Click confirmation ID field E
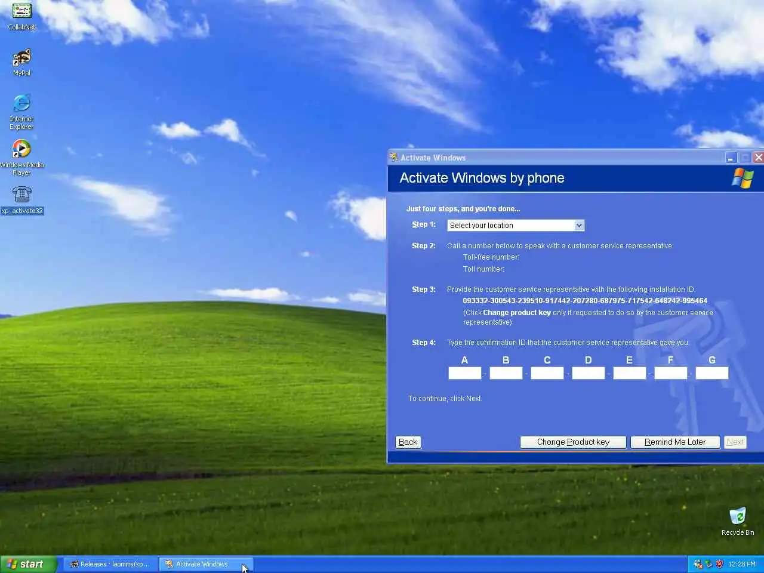Screen dimensions: 764x573 pyautogui.click(x=629, y=373)
